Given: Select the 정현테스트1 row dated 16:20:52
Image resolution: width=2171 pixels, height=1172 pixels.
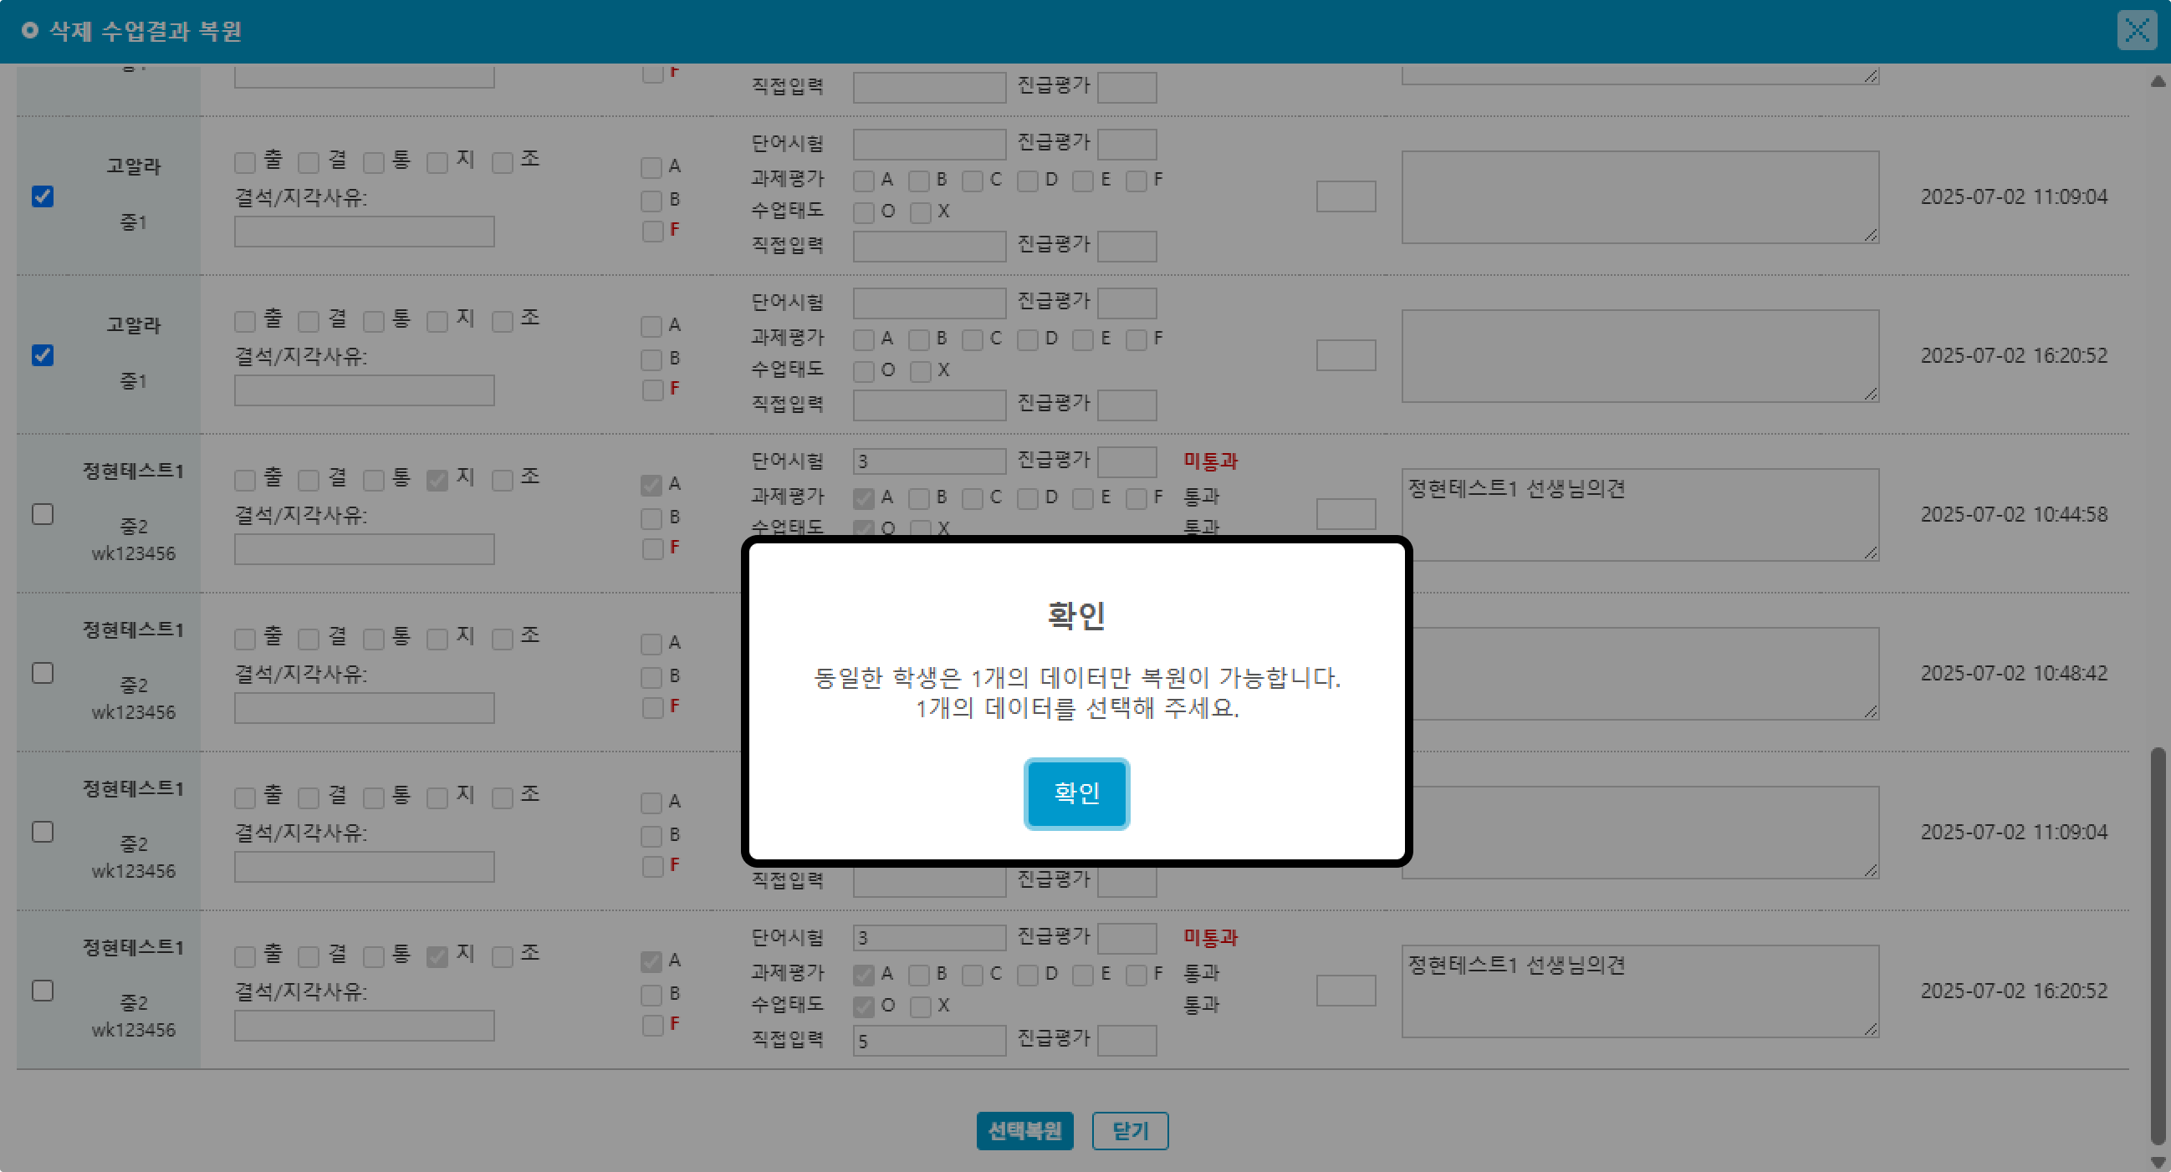Looking at the screenshot, I should pos(43,991).
